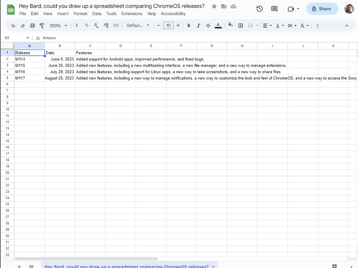Open the sheet tab dropdown menu
This screenshot has width=358, height=268.
click(213, 266)
